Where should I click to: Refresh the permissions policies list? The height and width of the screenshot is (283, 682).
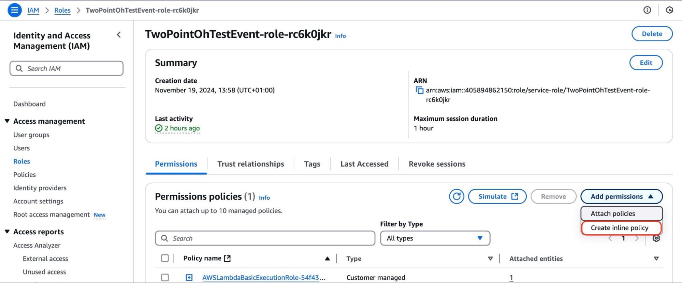(456, 196)
